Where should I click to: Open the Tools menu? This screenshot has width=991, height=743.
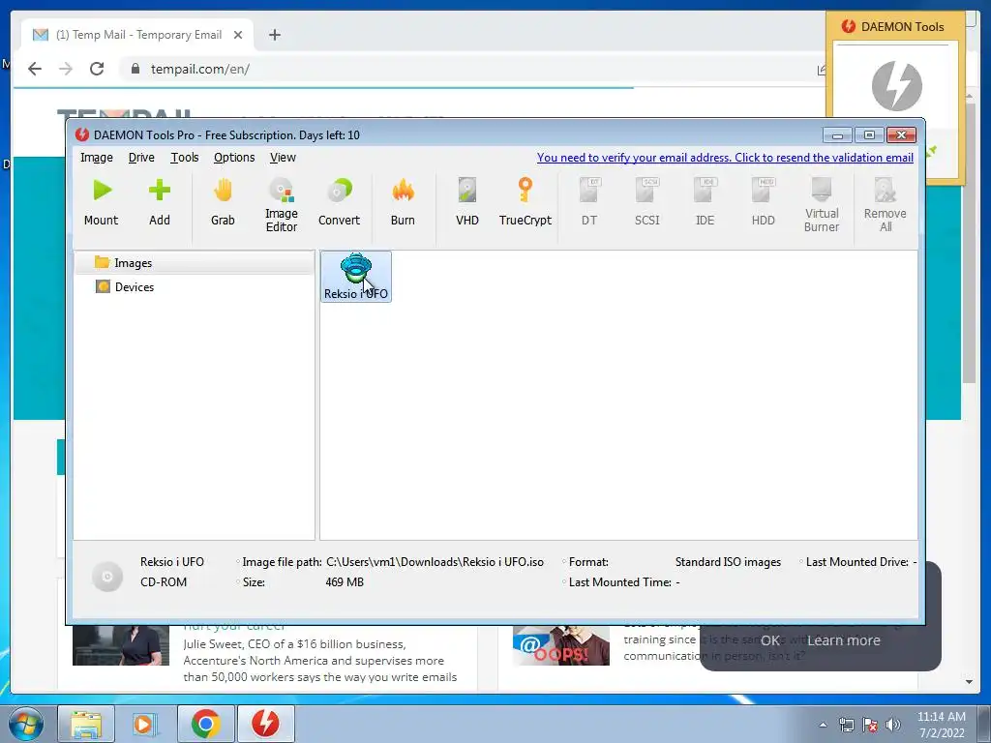(x=185, y=158)
